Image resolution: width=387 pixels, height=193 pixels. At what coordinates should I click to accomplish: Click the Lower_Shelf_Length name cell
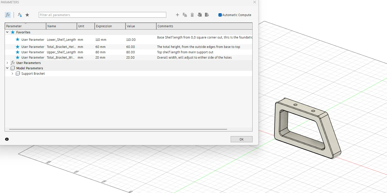(x=61, y=40)
